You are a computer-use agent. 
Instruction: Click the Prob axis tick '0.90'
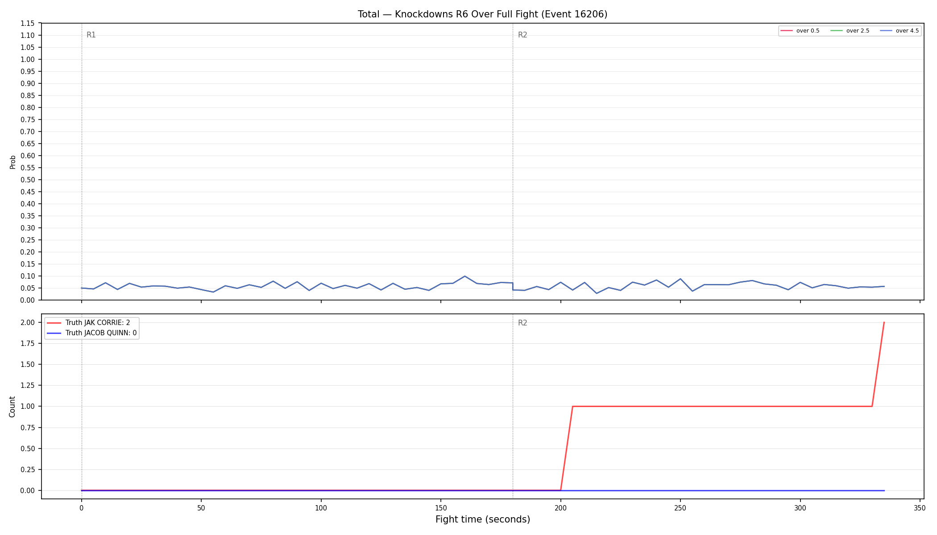(28, 84)
